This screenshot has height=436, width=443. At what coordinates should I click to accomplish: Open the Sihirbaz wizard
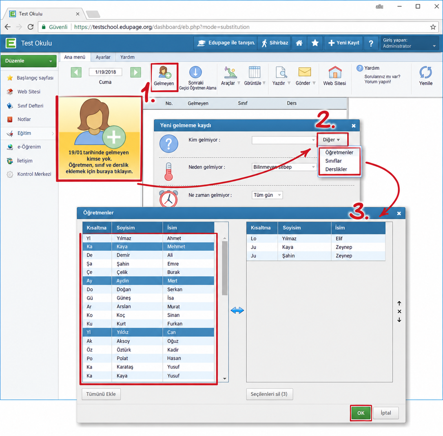pyautogui.click(x=275, y=43)
